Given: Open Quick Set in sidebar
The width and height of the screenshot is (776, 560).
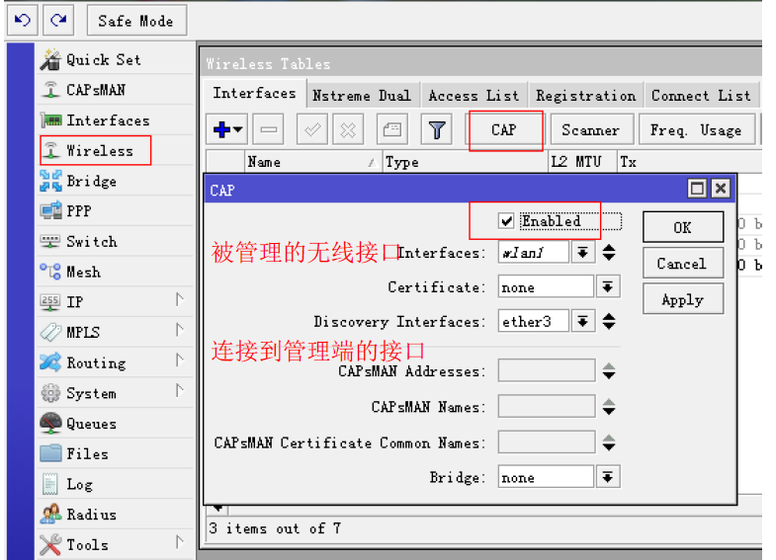Looking at the screenshot, I should point(117,60).
